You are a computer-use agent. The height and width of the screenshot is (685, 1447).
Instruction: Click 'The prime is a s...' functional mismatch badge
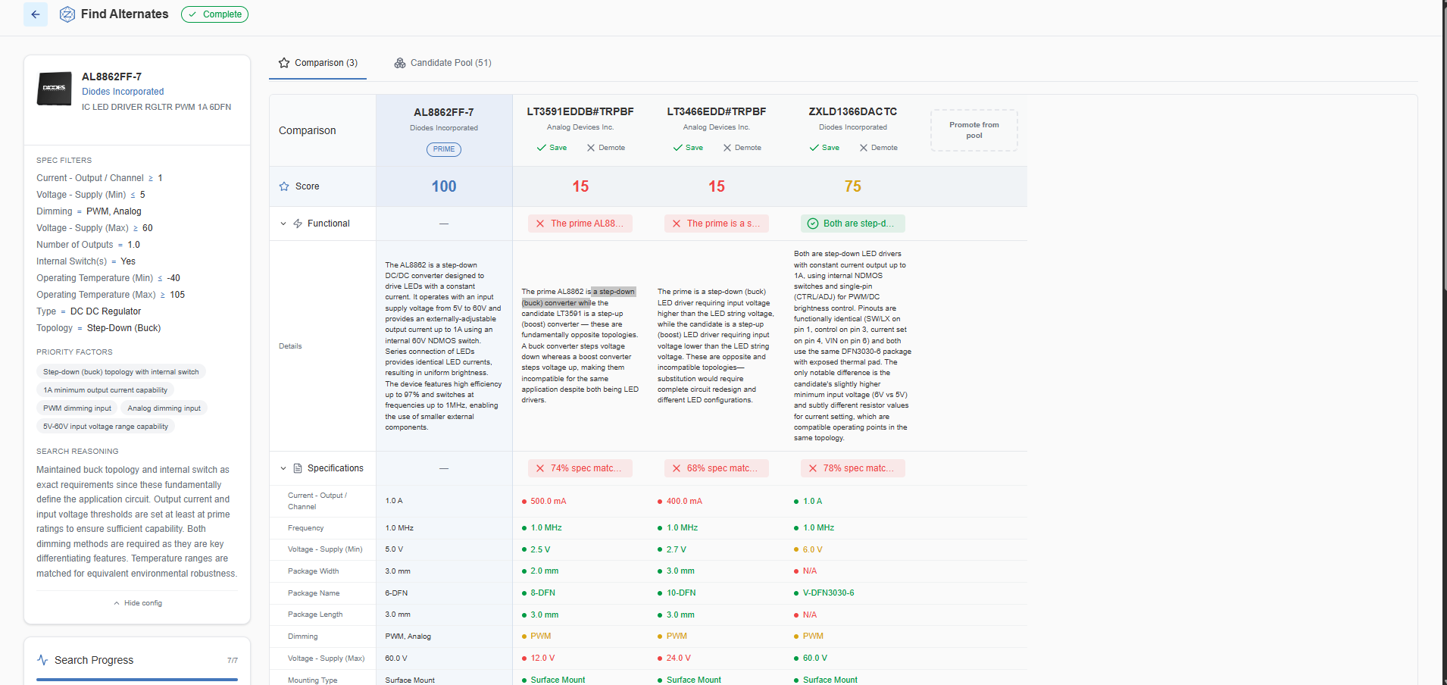(717, 224)
